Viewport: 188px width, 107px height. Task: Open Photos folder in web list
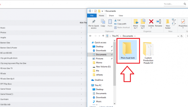point(3,33)
